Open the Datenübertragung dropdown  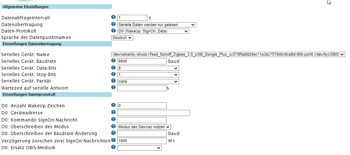pyautogui.click(x=157, y=24)
